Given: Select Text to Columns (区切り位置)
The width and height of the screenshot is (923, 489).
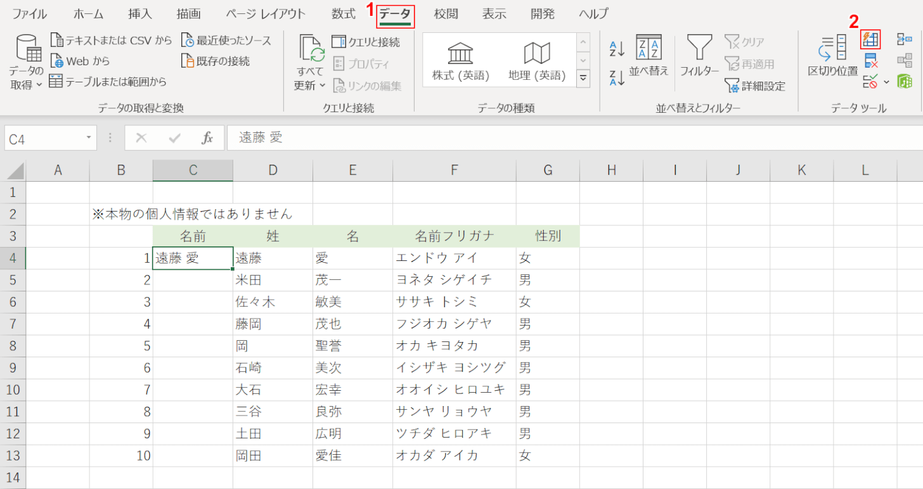Looking at the screenshot, I should 832,56.
